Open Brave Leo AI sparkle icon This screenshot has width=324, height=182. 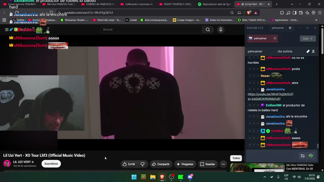tap(307, 13)
